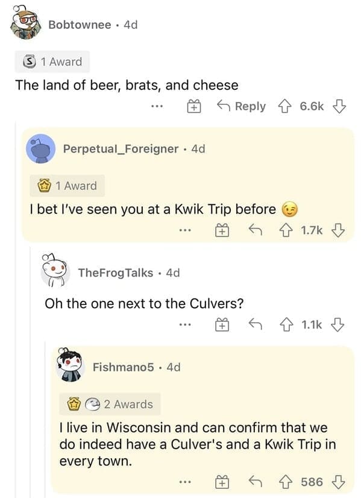The height and width of the screenshot is (498, 361).
Task: Gift an award to Perpetual_Foreigner's comment
Action: (x=222, y=230)
